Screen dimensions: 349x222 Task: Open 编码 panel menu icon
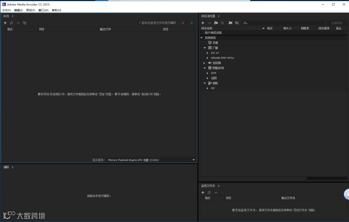pos(13,167)
